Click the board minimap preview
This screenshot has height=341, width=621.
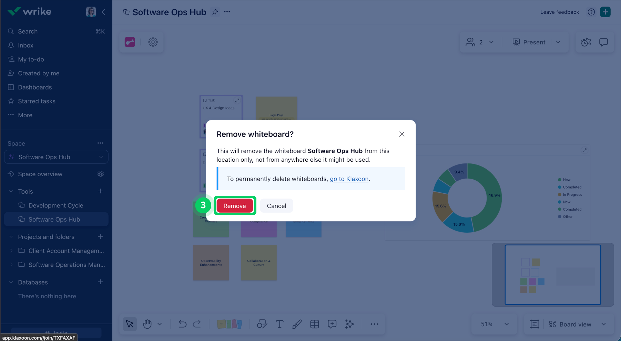(553, 275)
